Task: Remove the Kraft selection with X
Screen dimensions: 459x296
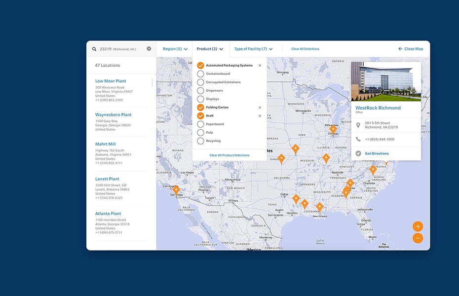Action: pos(260,116)
